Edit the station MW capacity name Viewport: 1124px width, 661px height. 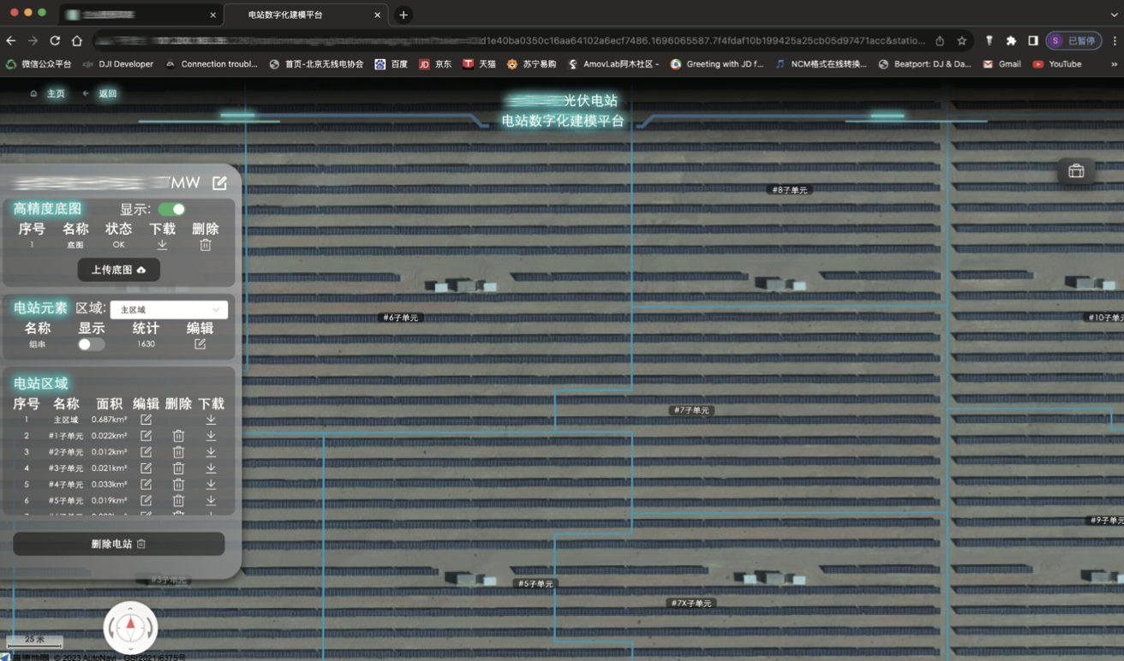coord(219,182)
